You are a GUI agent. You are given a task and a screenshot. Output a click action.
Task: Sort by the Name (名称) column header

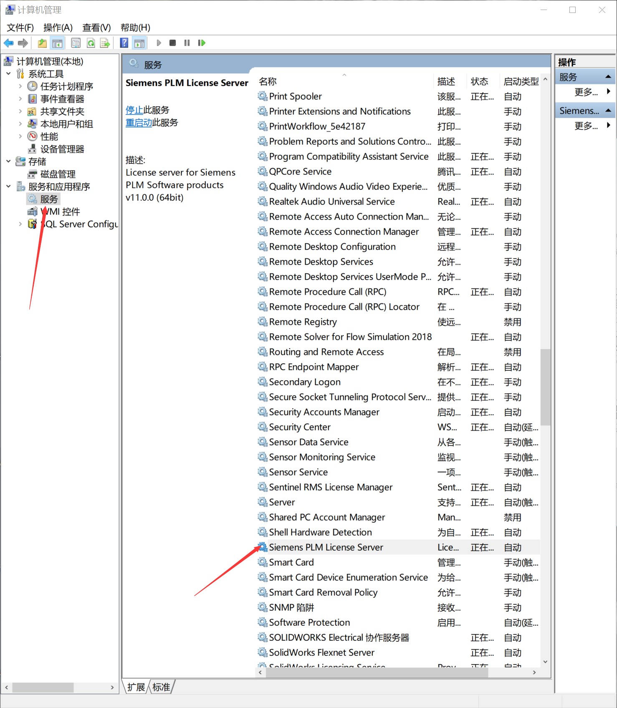click(344, 81)
